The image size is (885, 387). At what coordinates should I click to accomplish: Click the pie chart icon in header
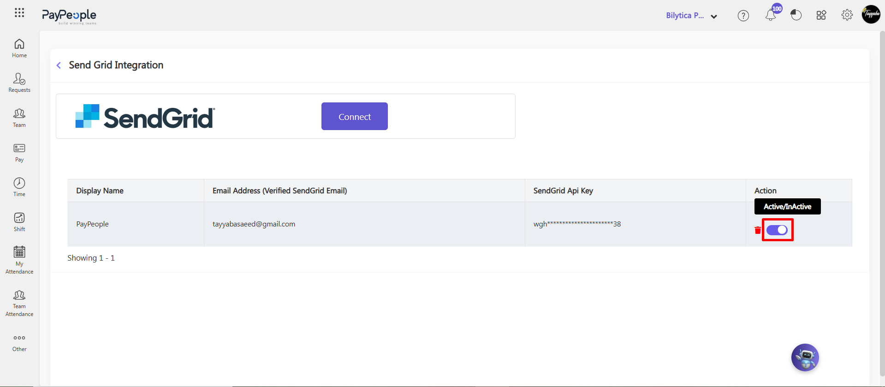tap(796, 15)
